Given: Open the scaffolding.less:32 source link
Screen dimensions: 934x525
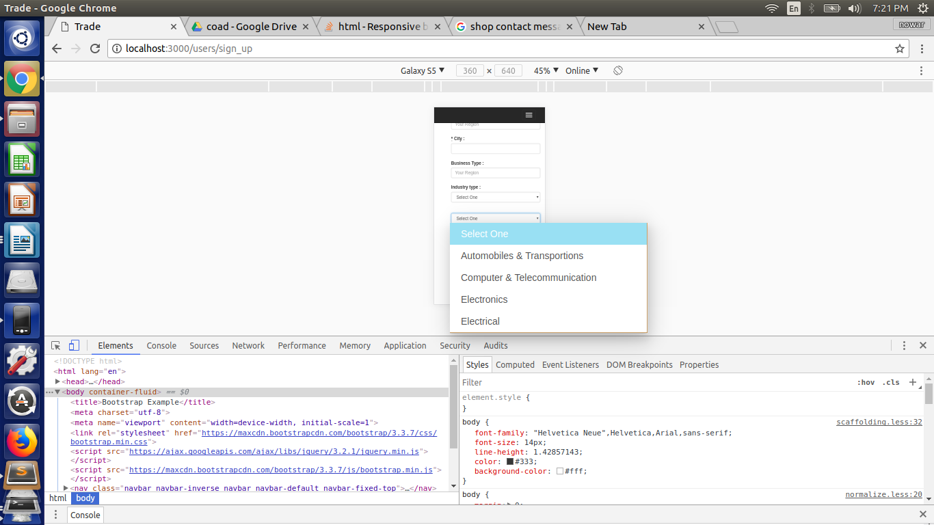Looking at the screenshot, I should (879, 422).
